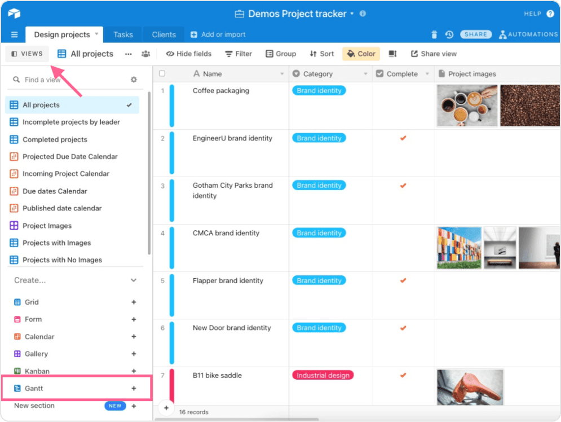This screenshot has height=422, width=561.
Task: Open the Color options in toolbar
Action: point(361,54)
